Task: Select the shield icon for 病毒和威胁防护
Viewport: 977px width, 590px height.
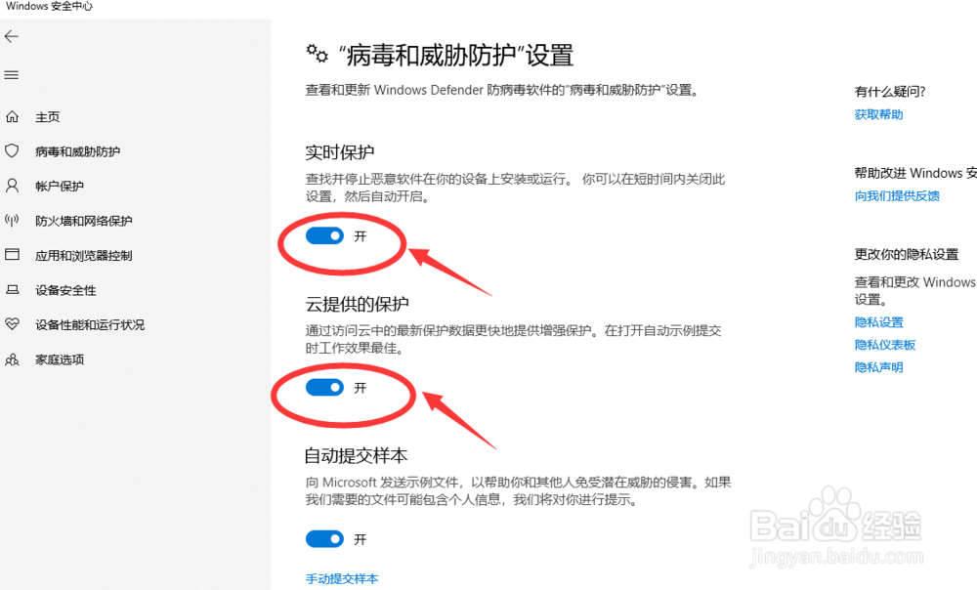Action: click(12, 150)
